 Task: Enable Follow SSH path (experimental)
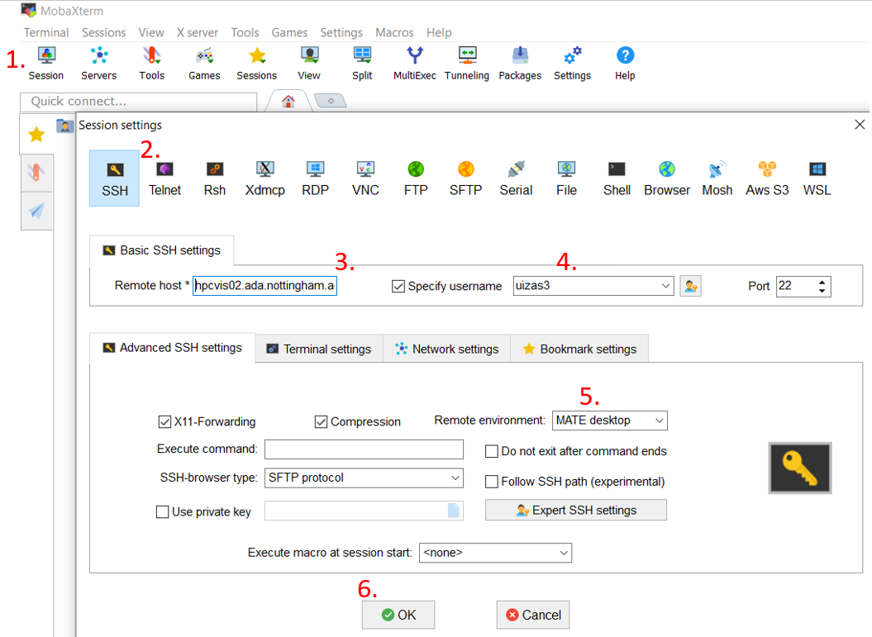pyautogui.click(x=492, y=482)
